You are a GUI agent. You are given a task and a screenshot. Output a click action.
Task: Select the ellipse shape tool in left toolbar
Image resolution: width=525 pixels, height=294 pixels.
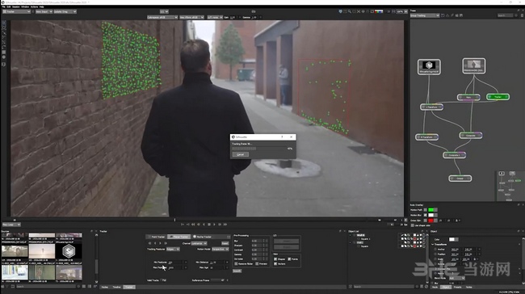pos(4,57)
